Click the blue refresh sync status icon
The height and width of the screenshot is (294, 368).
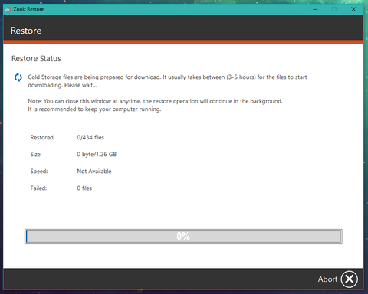pos(18,77)
